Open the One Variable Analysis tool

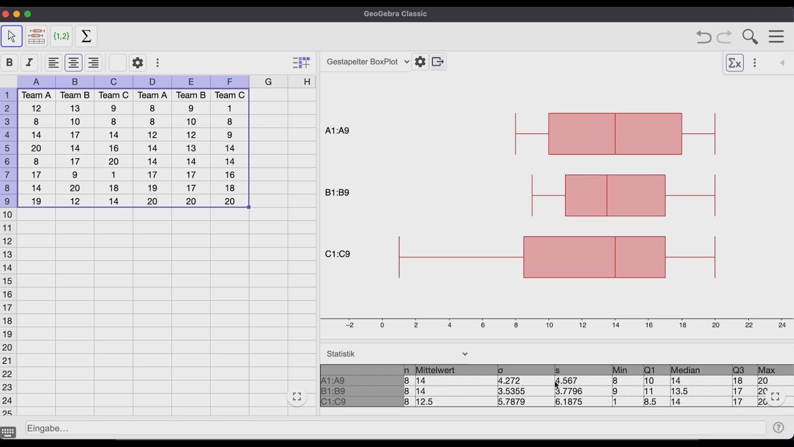(37, 36)
